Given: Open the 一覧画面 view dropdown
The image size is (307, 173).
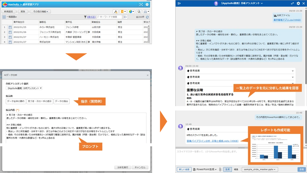Looking at the screenshot, I should tap(11, 17).
